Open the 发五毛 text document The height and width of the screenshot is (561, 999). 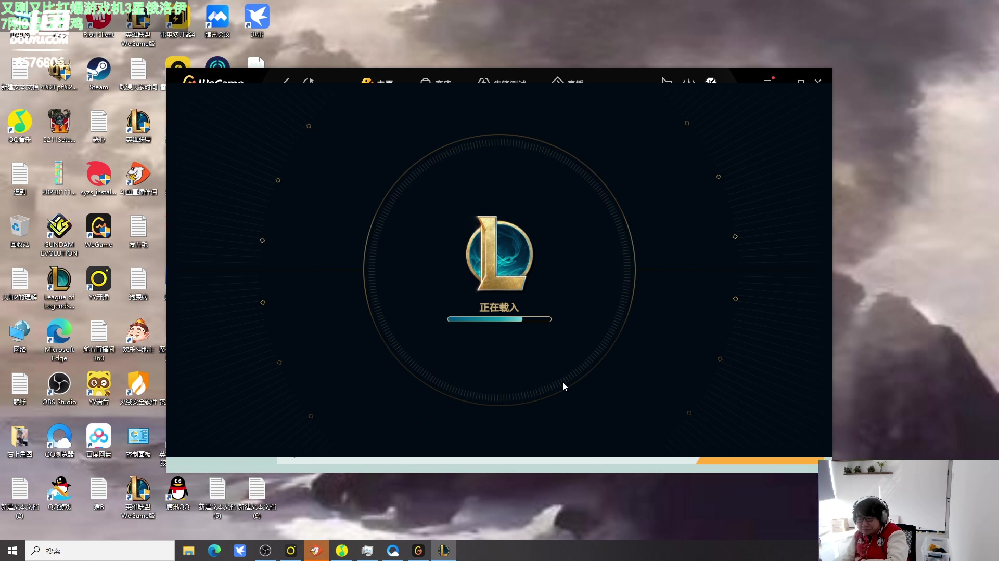point(138,231)
